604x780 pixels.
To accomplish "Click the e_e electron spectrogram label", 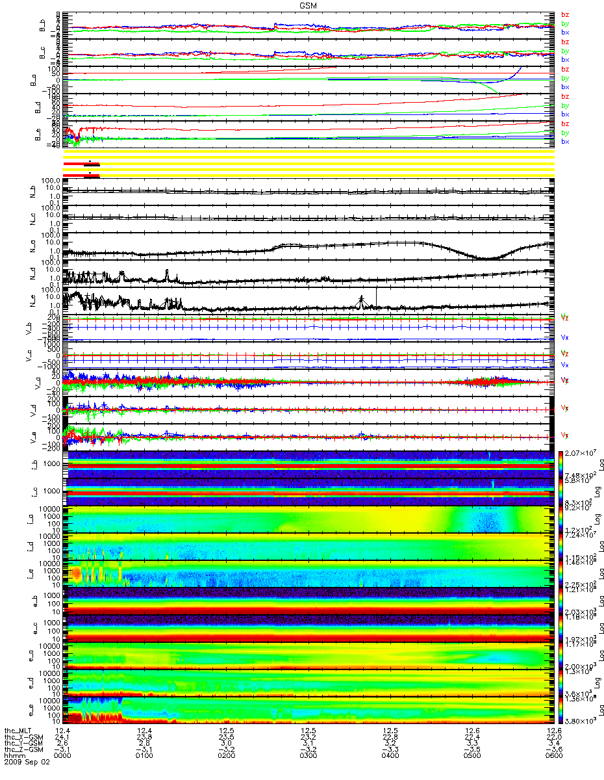I will [x=31, y=710].
